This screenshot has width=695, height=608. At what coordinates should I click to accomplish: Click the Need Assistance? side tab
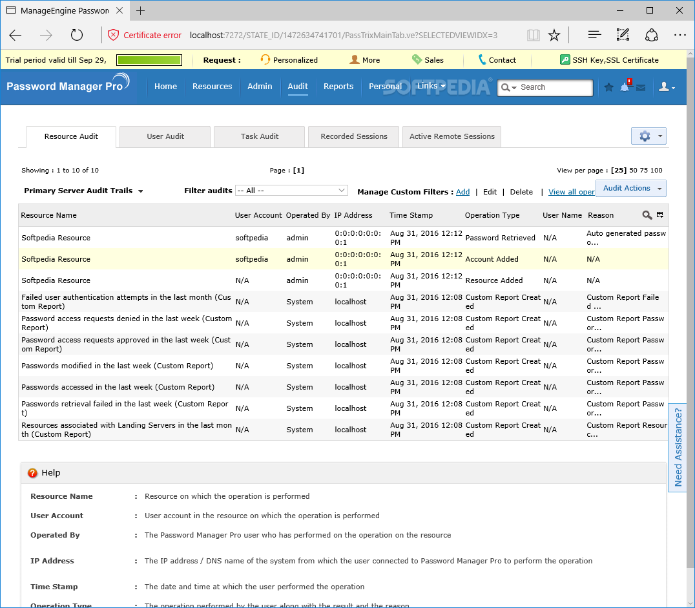click(x=678, y=448)
